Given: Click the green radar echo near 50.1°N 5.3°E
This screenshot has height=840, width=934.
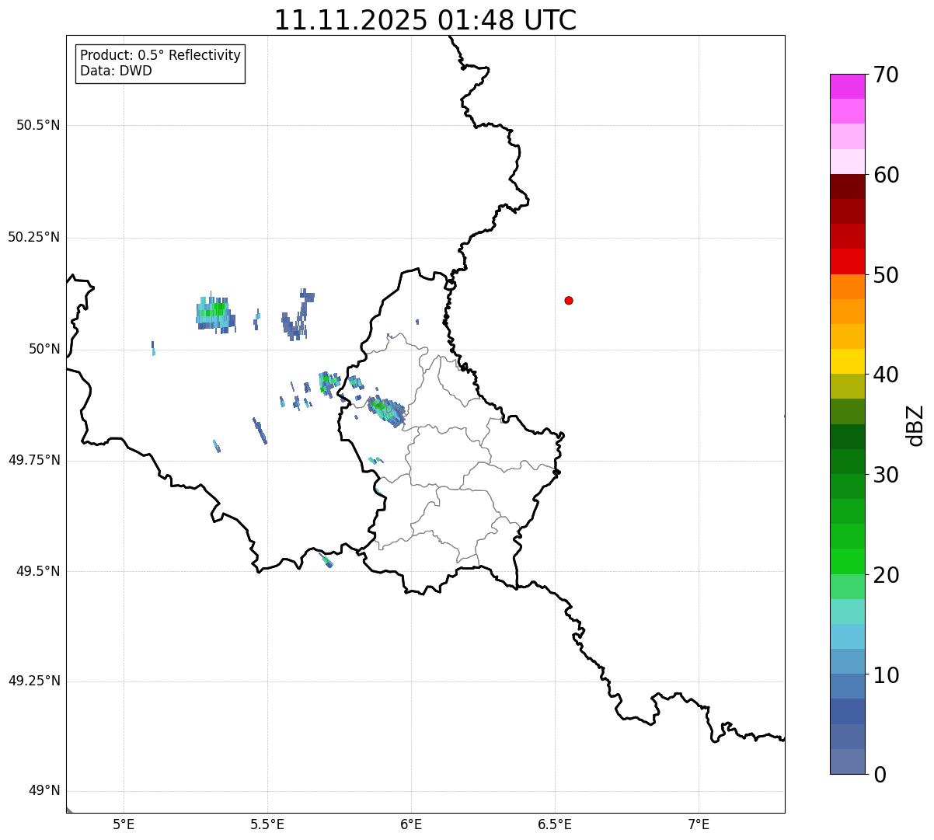Looking at the screenshot, I should coord(214,313).
